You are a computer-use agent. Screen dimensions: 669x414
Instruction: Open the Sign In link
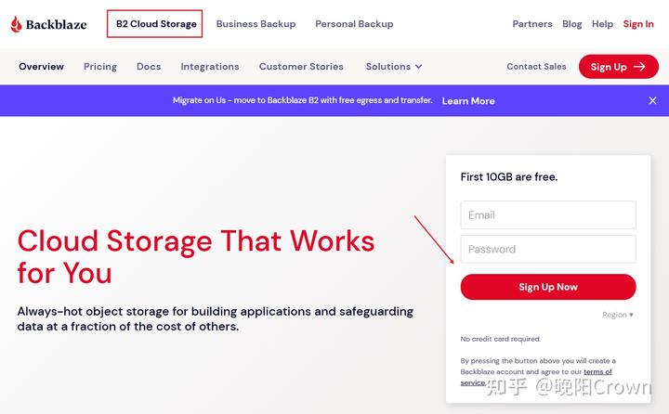click(x=638, y=24)
